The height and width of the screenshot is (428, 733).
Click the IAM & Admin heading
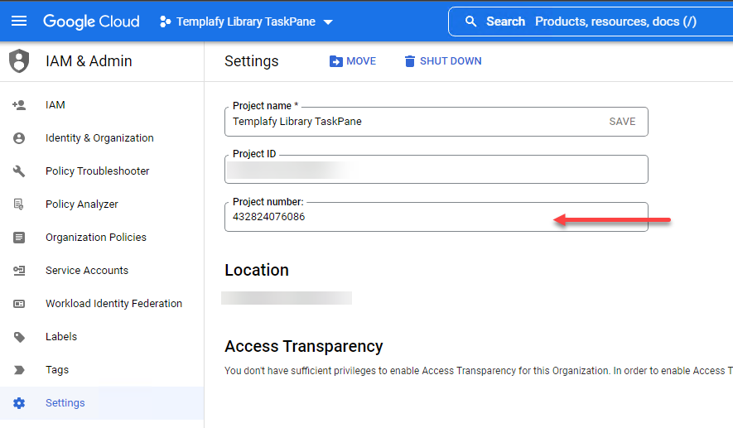[89, 61]
